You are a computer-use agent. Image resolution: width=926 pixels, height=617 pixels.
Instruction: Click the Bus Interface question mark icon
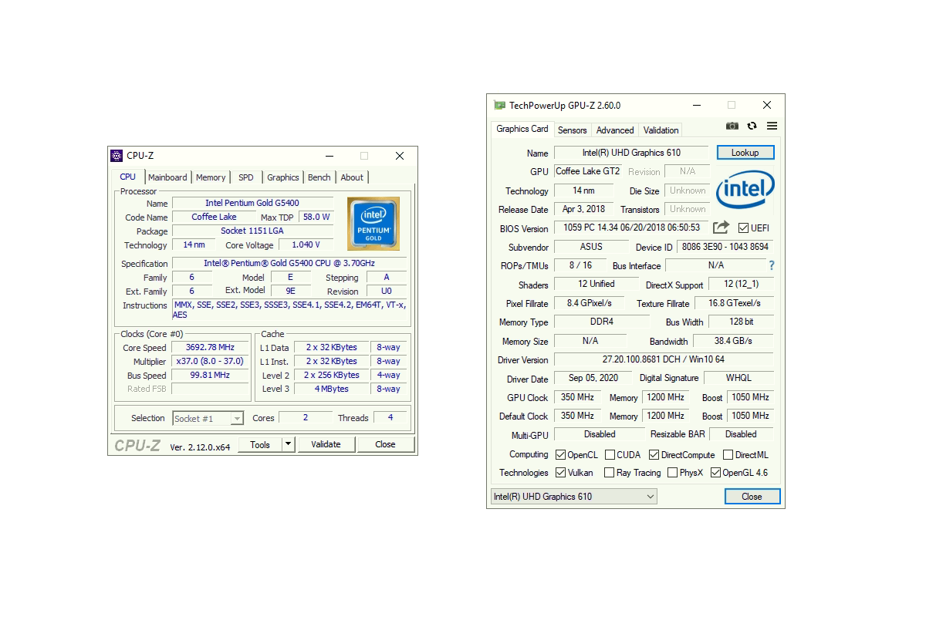(771, 265)
